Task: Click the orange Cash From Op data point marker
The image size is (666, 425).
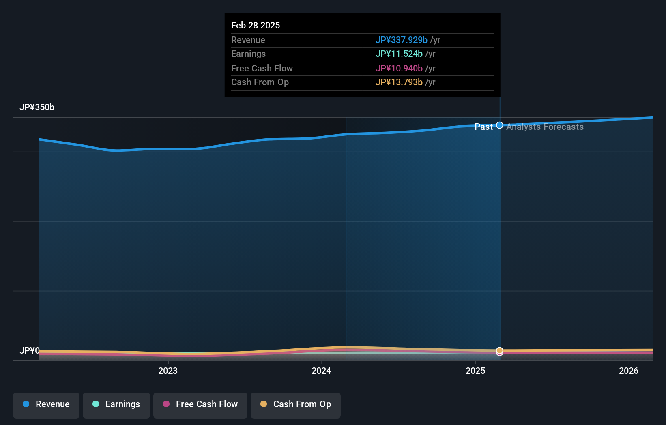Action: pyautogui.click(x=500, y=350)
